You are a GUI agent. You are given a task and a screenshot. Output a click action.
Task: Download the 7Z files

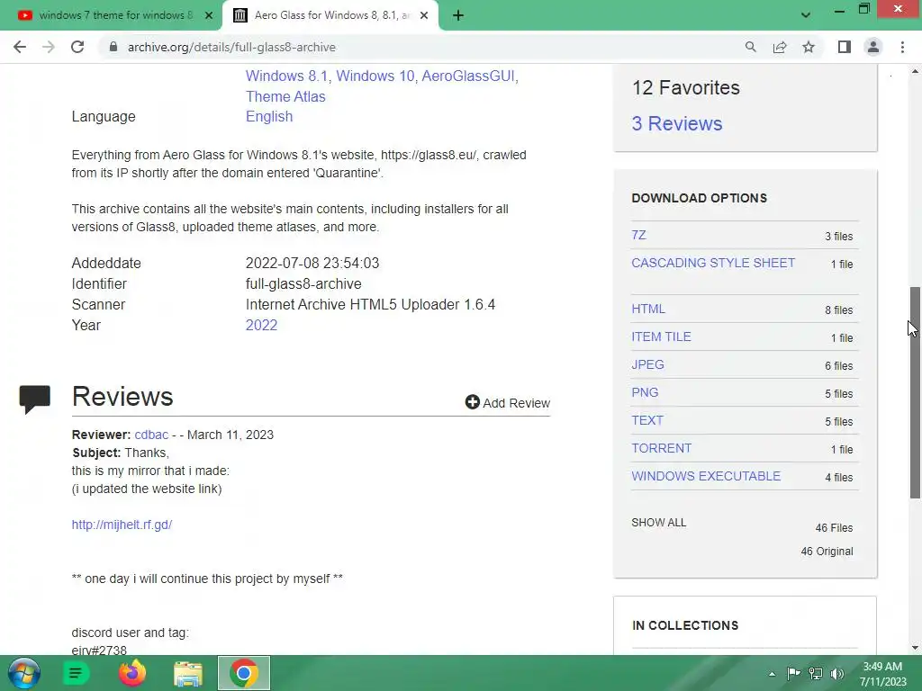pyautogui.click(x=638, y=235)
